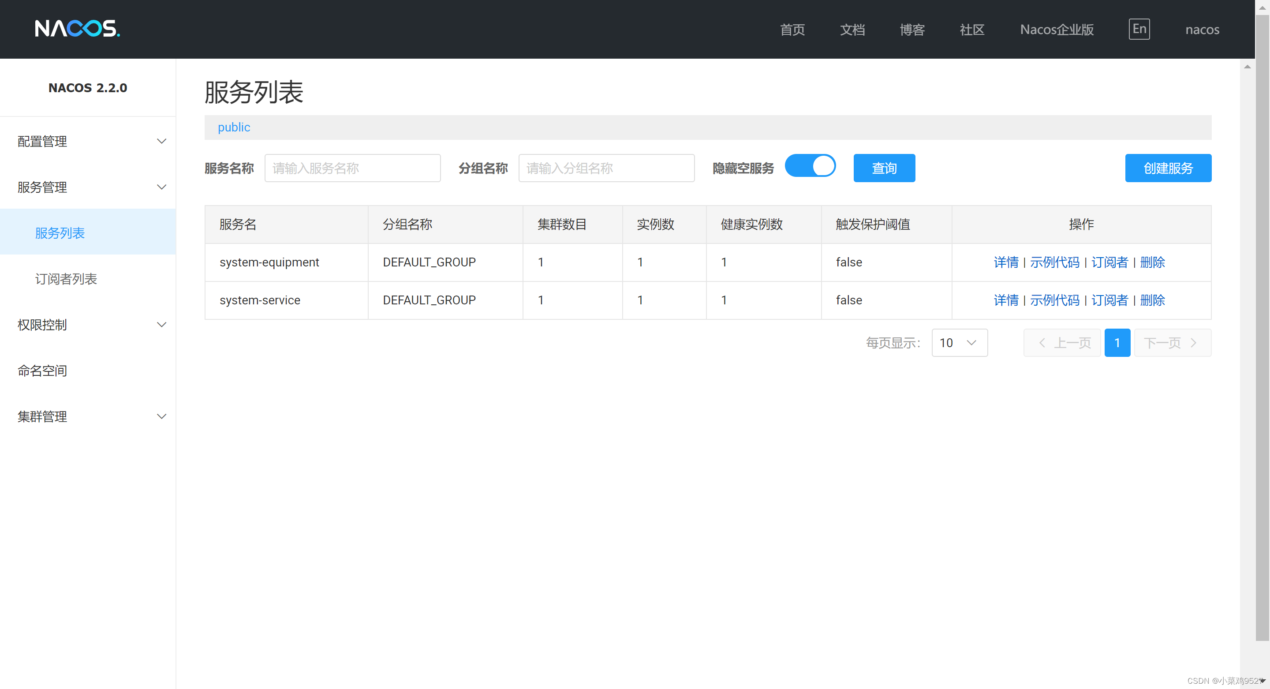
Task: Open 详情 for system-equipment
Action: point(1006,262)
